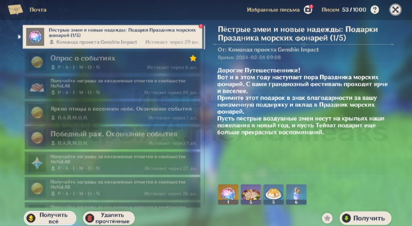The image size is (412, 226).
Task: Open 'Яркие птицы в весеннем небе' mail
Action: click(112, 113)
